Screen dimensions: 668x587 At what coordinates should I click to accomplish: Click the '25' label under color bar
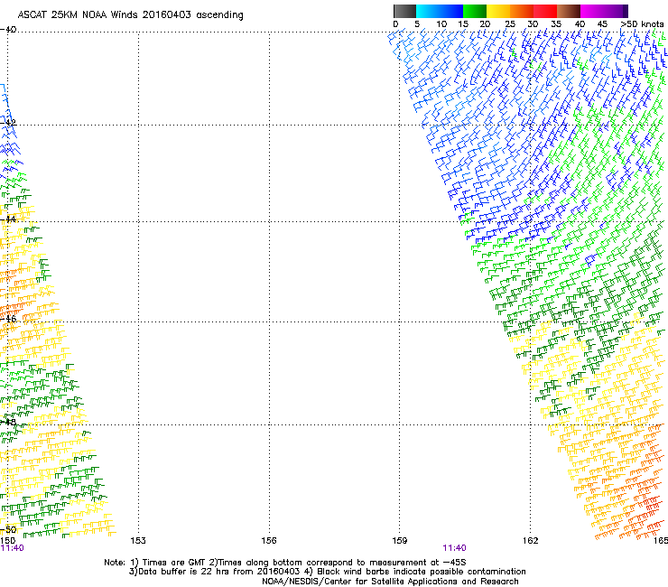coord(510,24)
